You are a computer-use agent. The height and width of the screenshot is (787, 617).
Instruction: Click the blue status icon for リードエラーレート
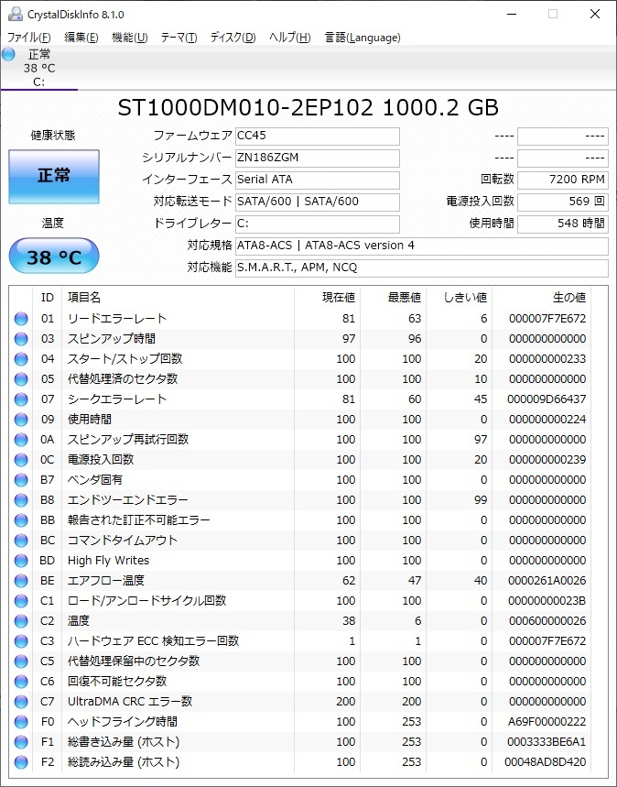(x=21, y=319)
